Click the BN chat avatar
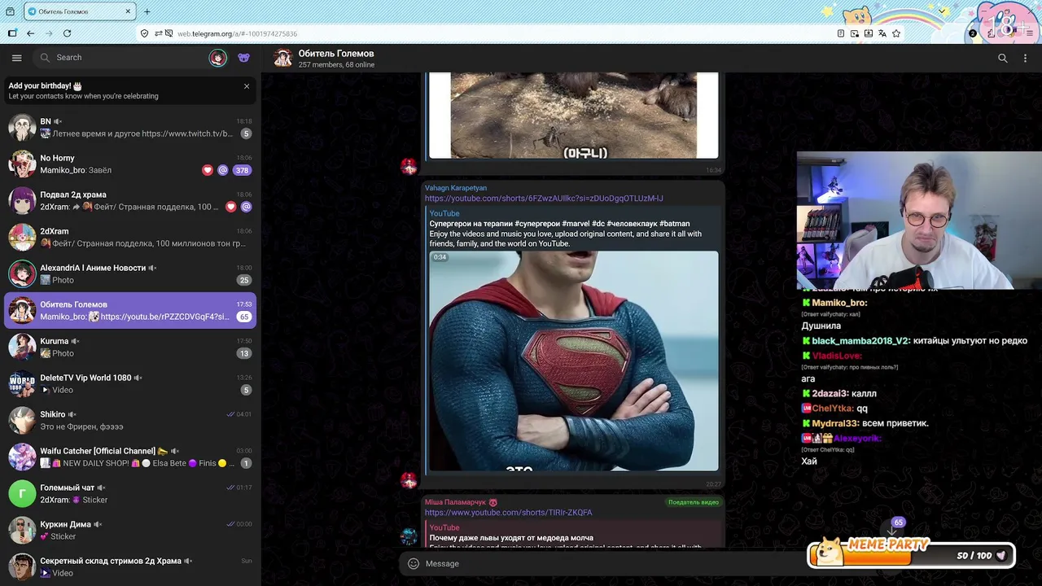This screenshot has width=1042, height=586. coord(22,127)
